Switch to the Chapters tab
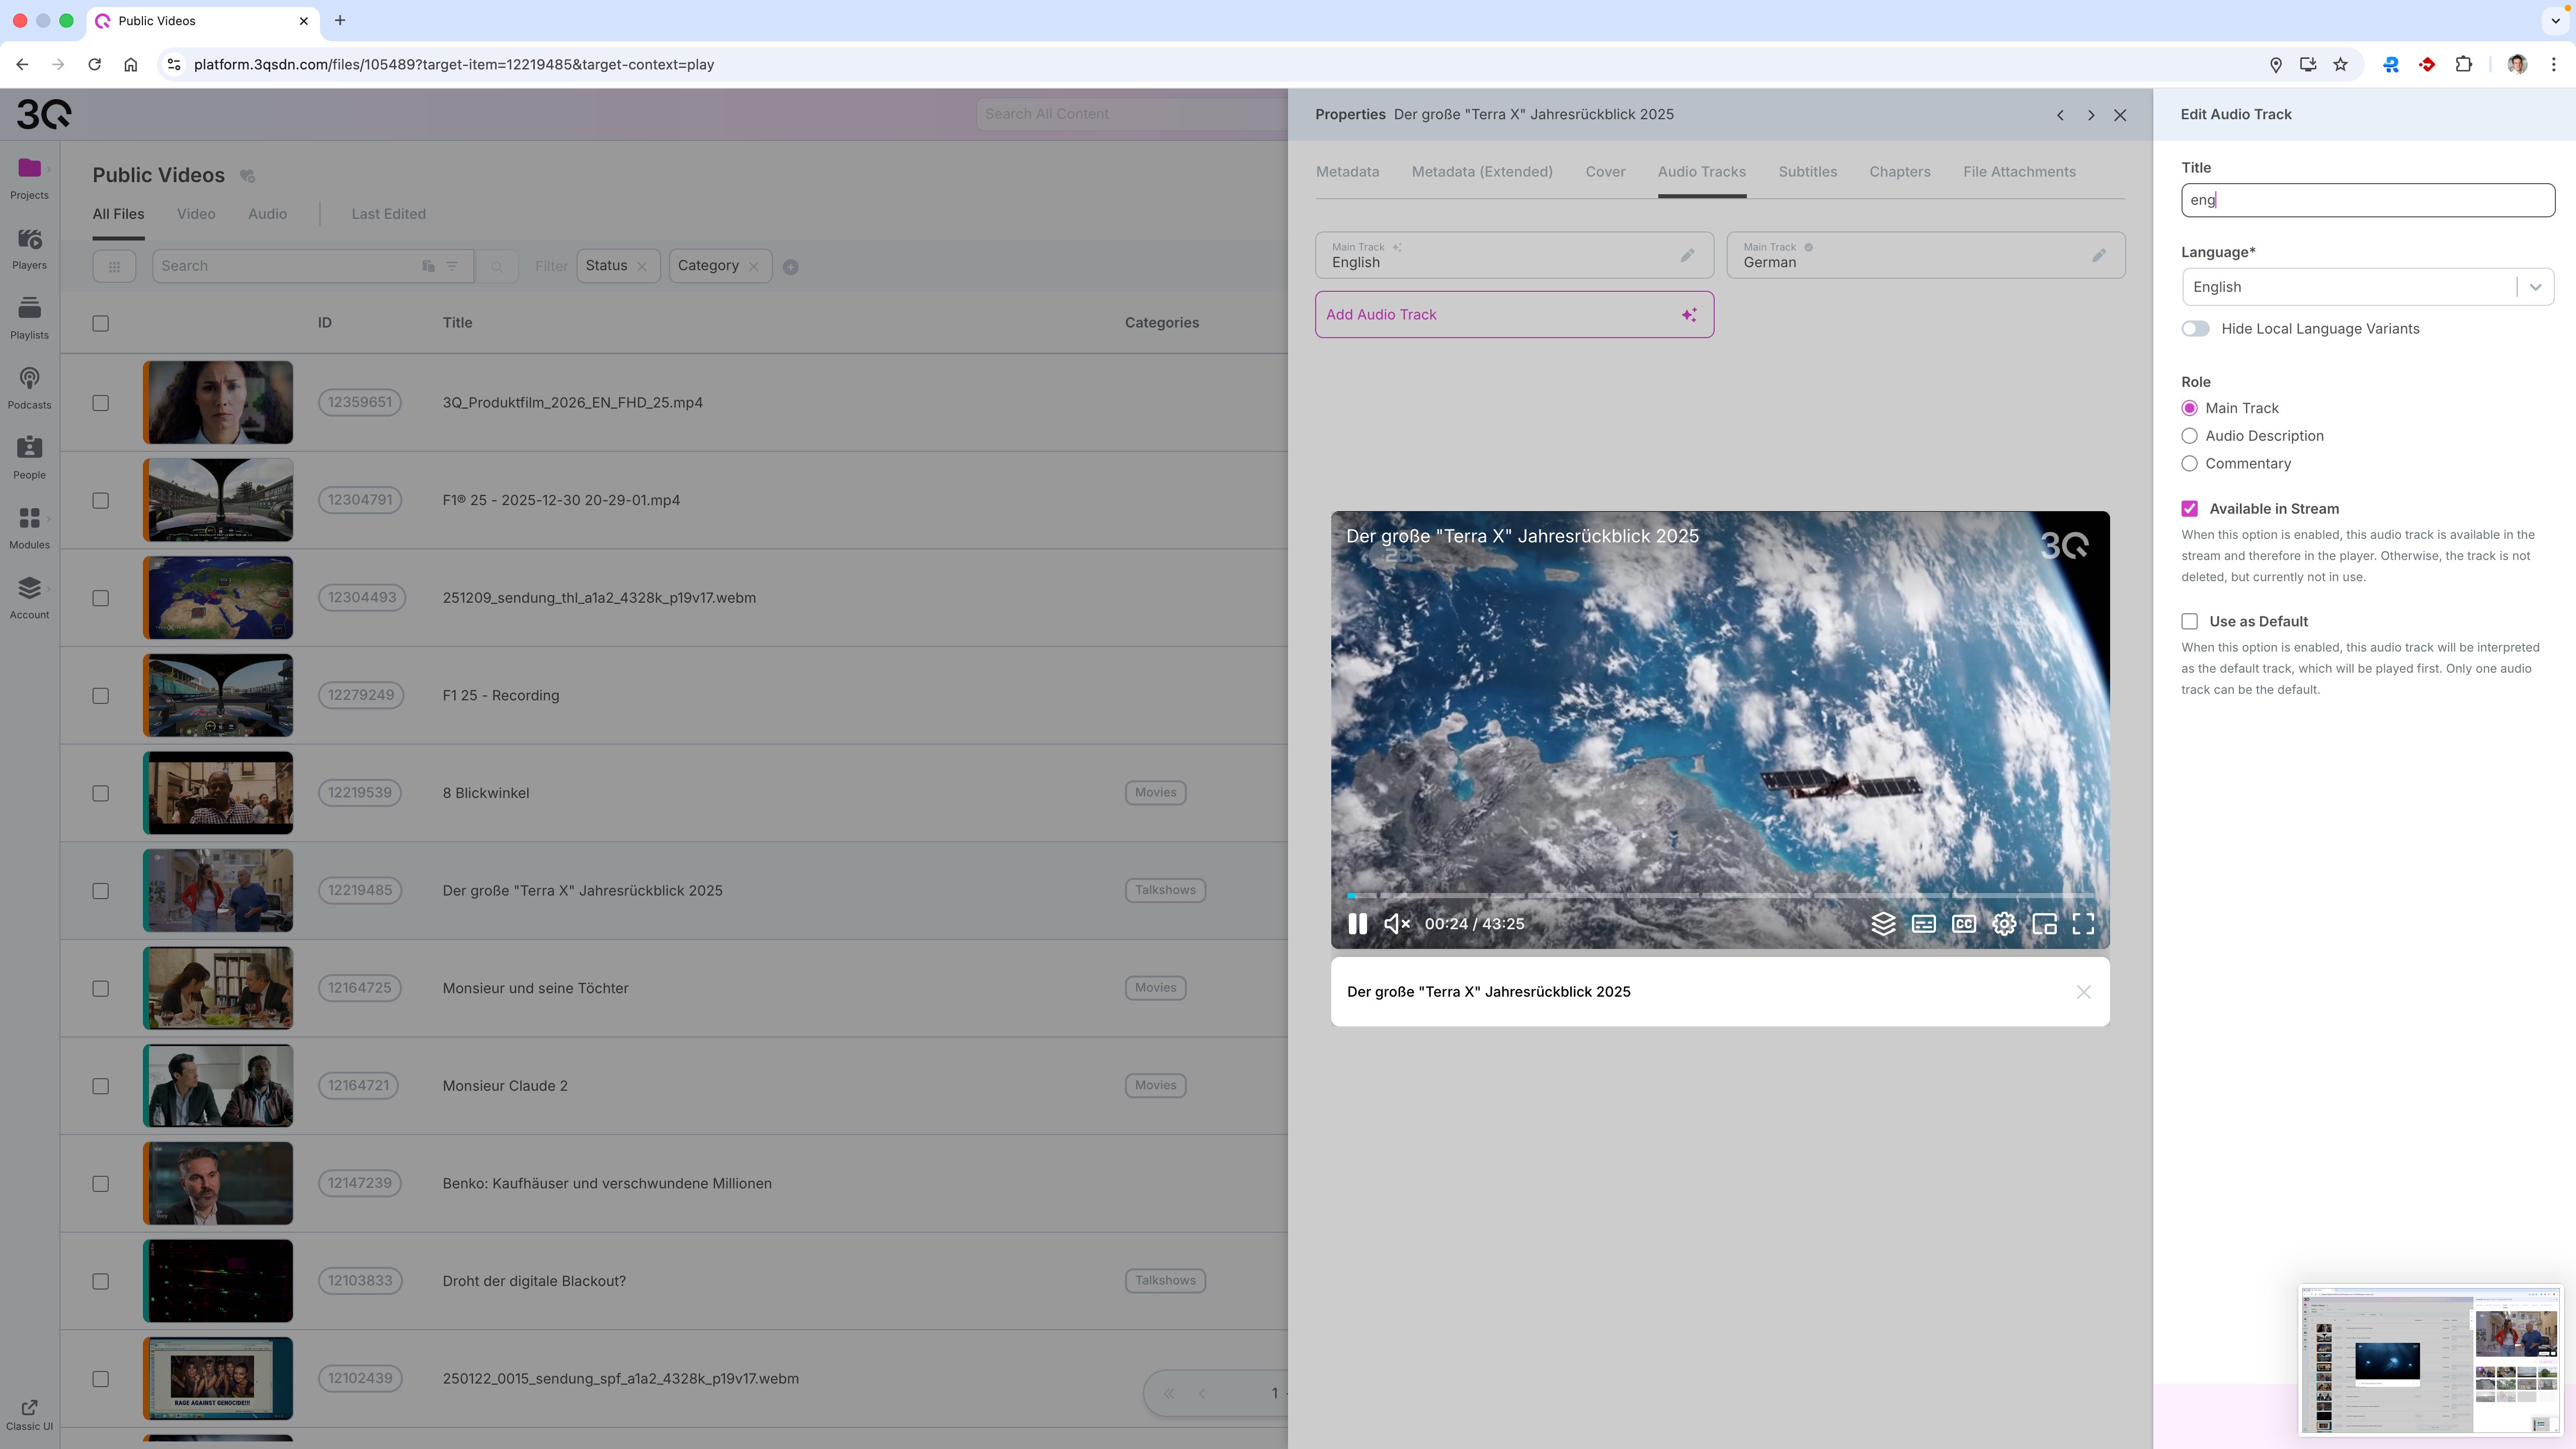Screen dimensions: 2576x1449 [x=1899, y=172]
